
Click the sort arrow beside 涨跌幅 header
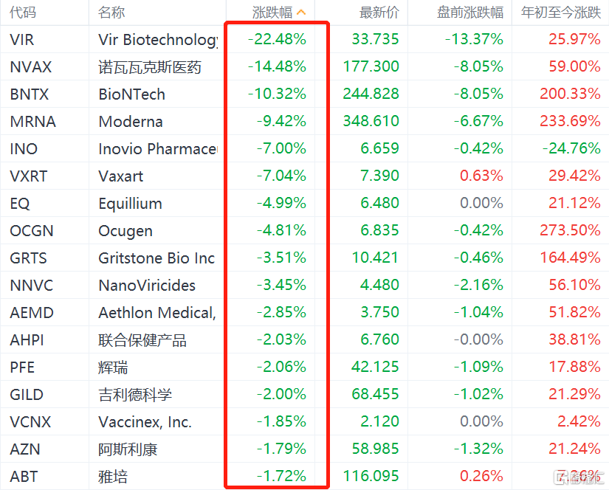coord(300,13)
